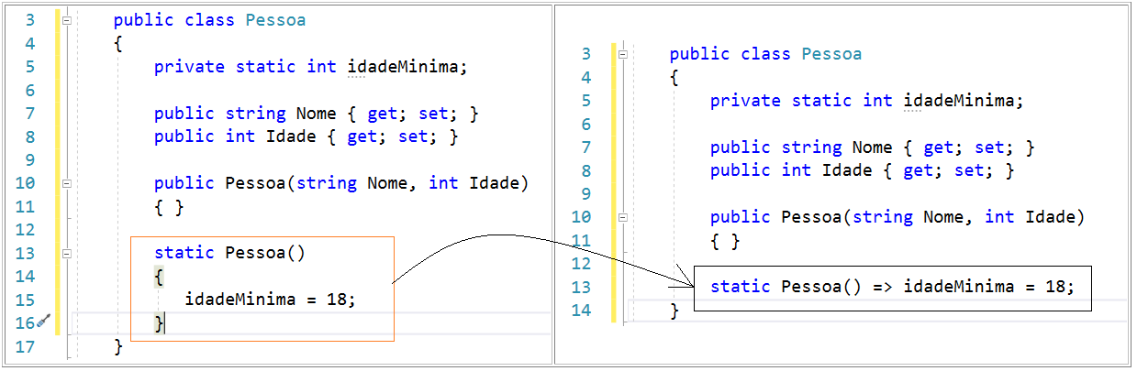The width and height of the screenshot is (1137, 371).
Task: Collapse the line 10 constructor in the left editor
Action: coord(66,183)
